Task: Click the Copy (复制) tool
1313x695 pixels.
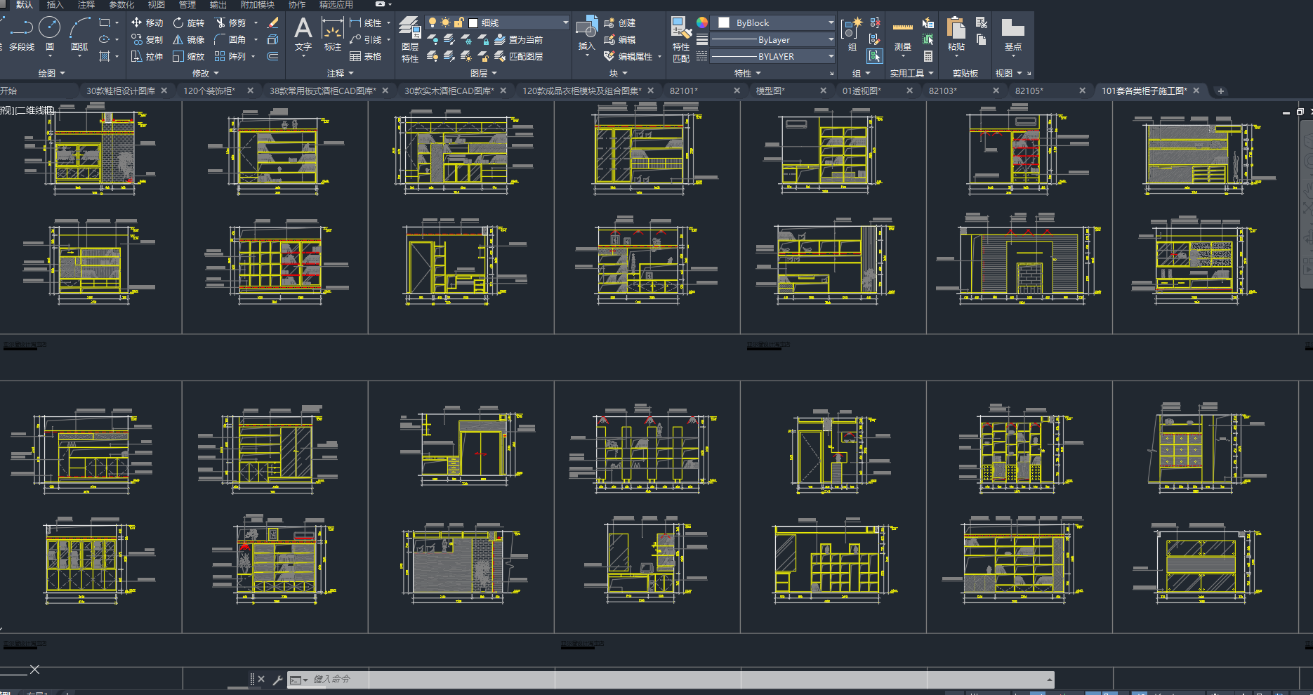Action: [147, 40]
